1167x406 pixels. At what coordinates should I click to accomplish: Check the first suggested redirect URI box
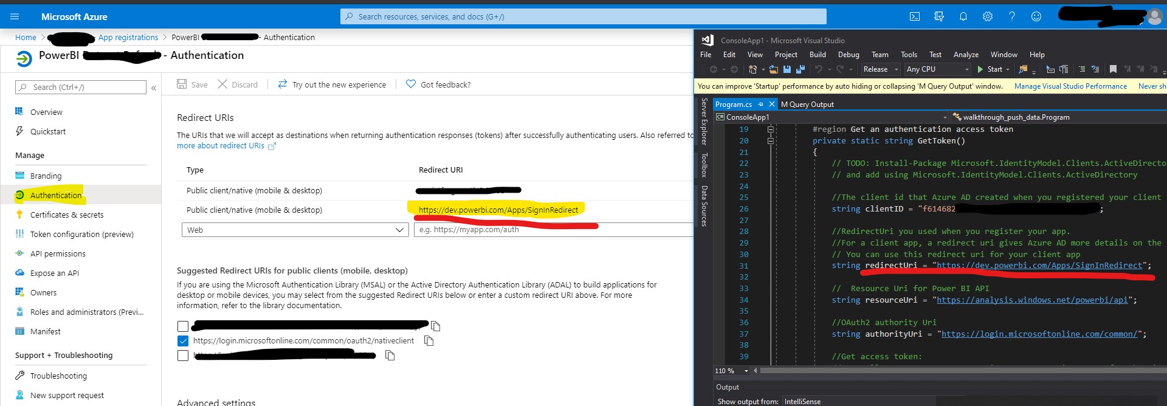tap(182, 326)
